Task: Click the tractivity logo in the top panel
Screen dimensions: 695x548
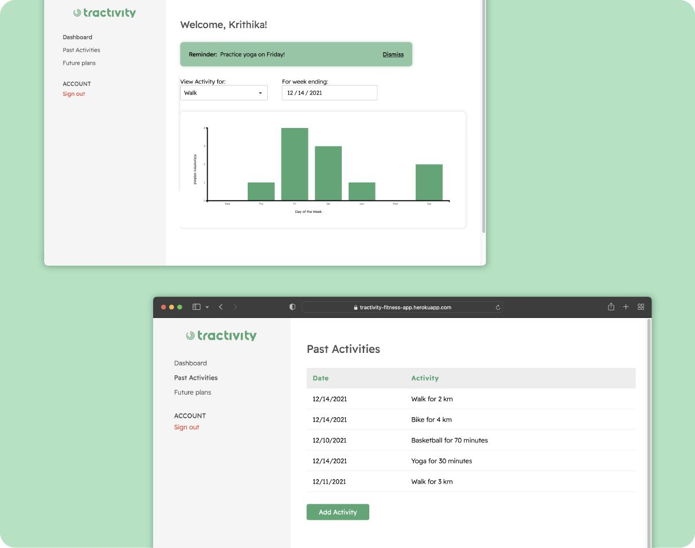Action: pyautogui.click(x=104, y=13)
